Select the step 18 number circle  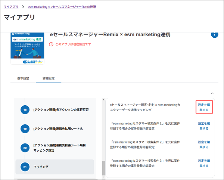[25, 110]
